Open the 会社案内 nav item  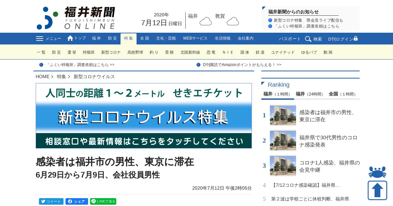coord(246,39)
